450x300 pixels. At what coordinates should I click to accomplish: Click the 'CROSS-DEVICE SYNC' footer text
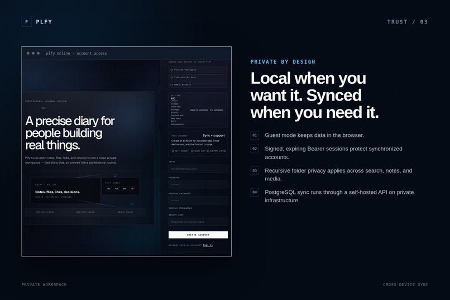point(405,284)
